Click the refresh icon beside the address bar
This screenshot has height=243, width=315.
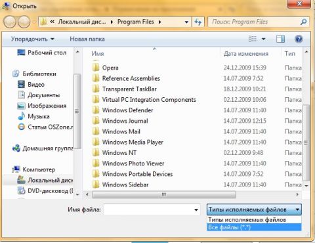click(198, 22)
